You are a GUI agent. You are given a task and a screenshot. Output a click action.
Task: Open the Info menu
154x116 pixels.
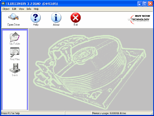(x=29, y=9)
